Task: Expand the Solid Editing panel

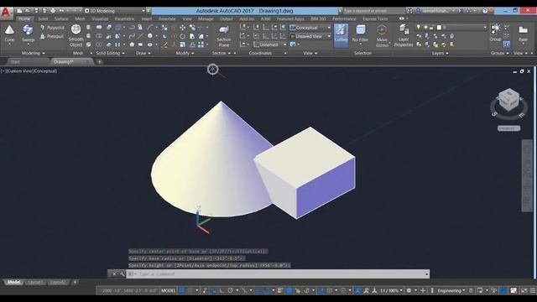Action: pyautogui.click(x=110, y=53)
